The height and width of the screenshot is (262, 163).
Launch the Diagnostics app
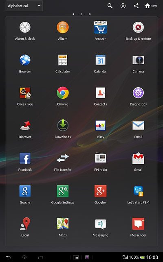click(138, 93)
